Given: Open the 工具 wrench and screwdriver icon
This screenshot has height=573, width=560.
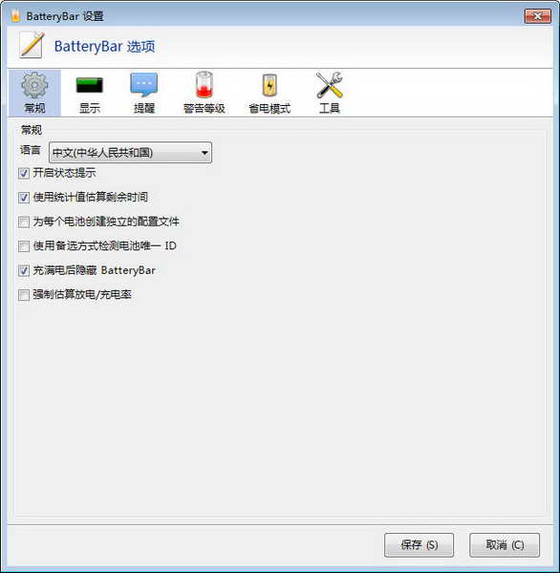Looking at the screenshot, I should (329, 85).
